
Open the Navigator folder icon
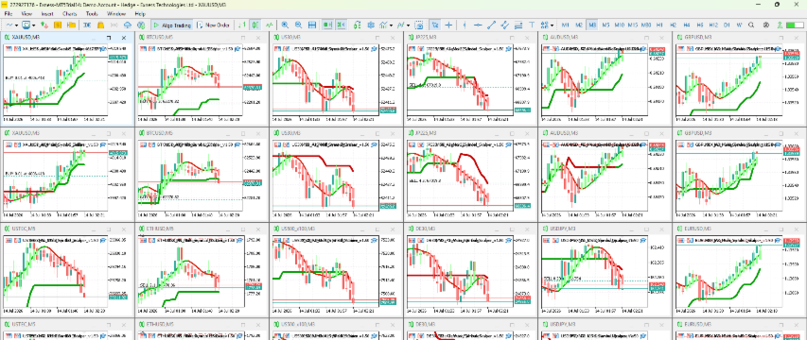(72, 25)
